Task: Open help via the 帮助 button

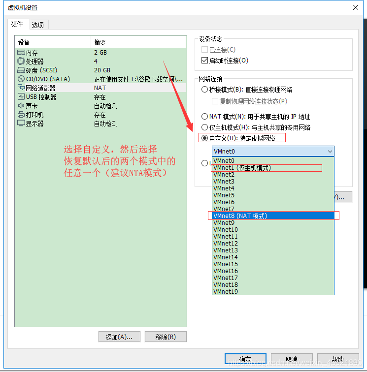Action: pos(338,359)
